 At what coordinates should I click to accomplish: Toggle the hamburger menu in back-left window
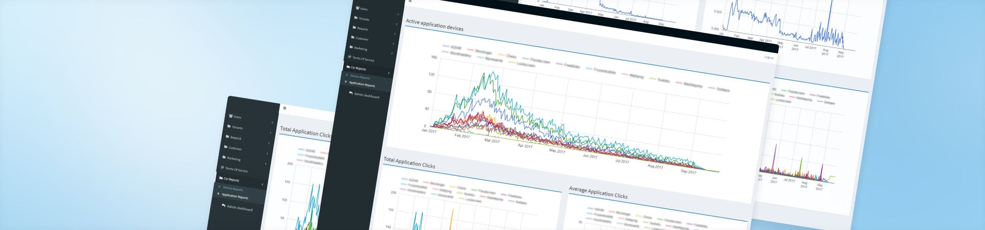pyautogui.click(x=285, y=108)
